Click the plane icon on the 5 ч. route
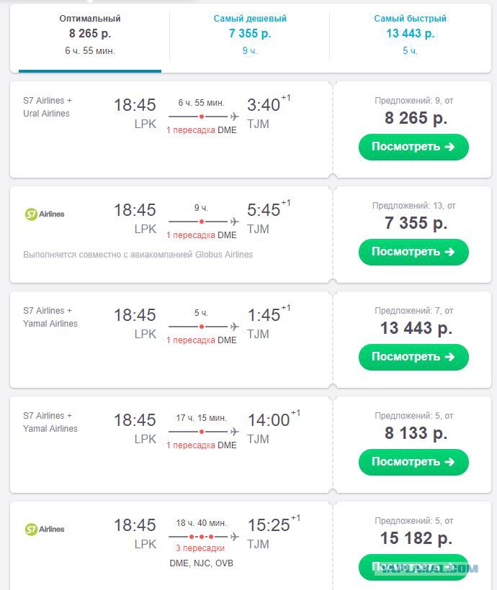 pos(234,327)
